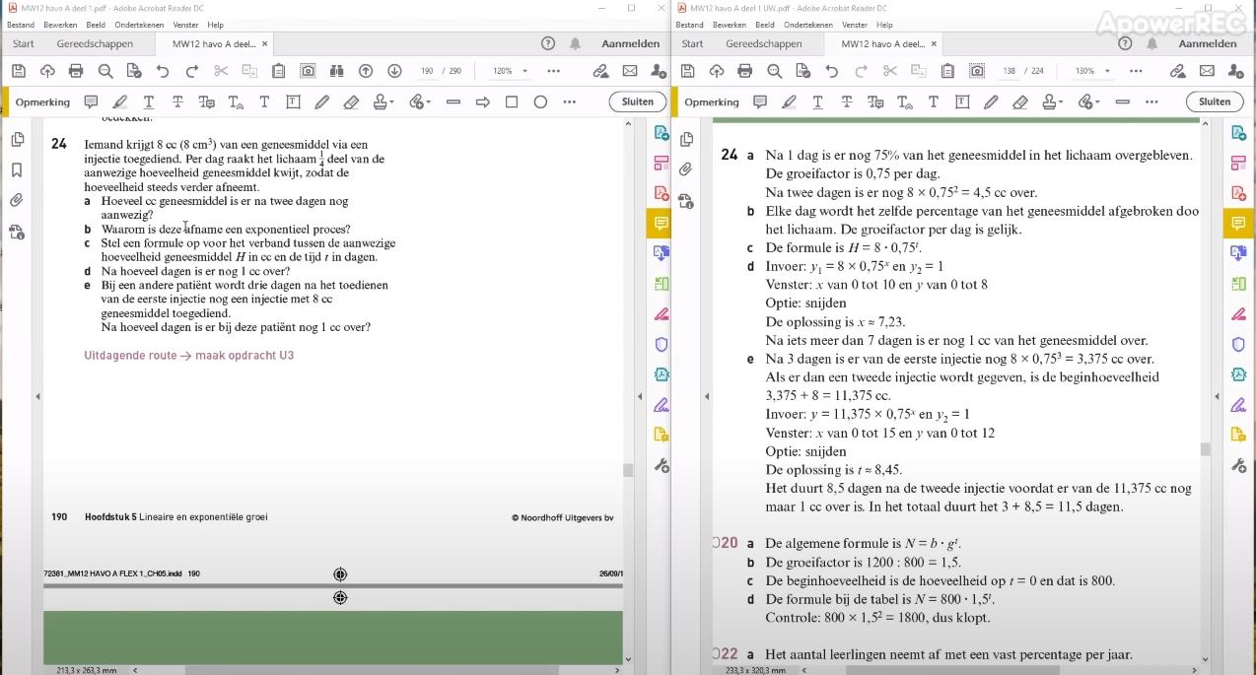Select highlighter tool in left window
The height and width of the screenshot is (675, 1256).
pos(120,101)
